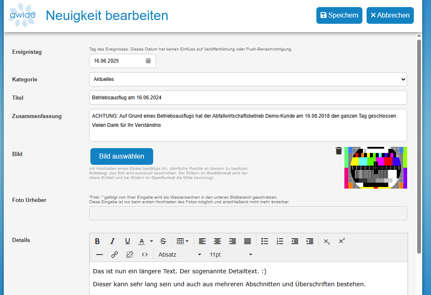Delete the uploaded image via trash icon
The image size is (431, 295).
coord(339,151)
